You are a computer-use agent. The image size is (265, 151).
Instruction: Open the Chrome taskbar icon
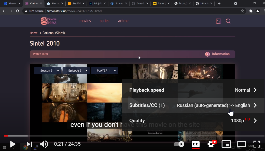tap(25, 148)
